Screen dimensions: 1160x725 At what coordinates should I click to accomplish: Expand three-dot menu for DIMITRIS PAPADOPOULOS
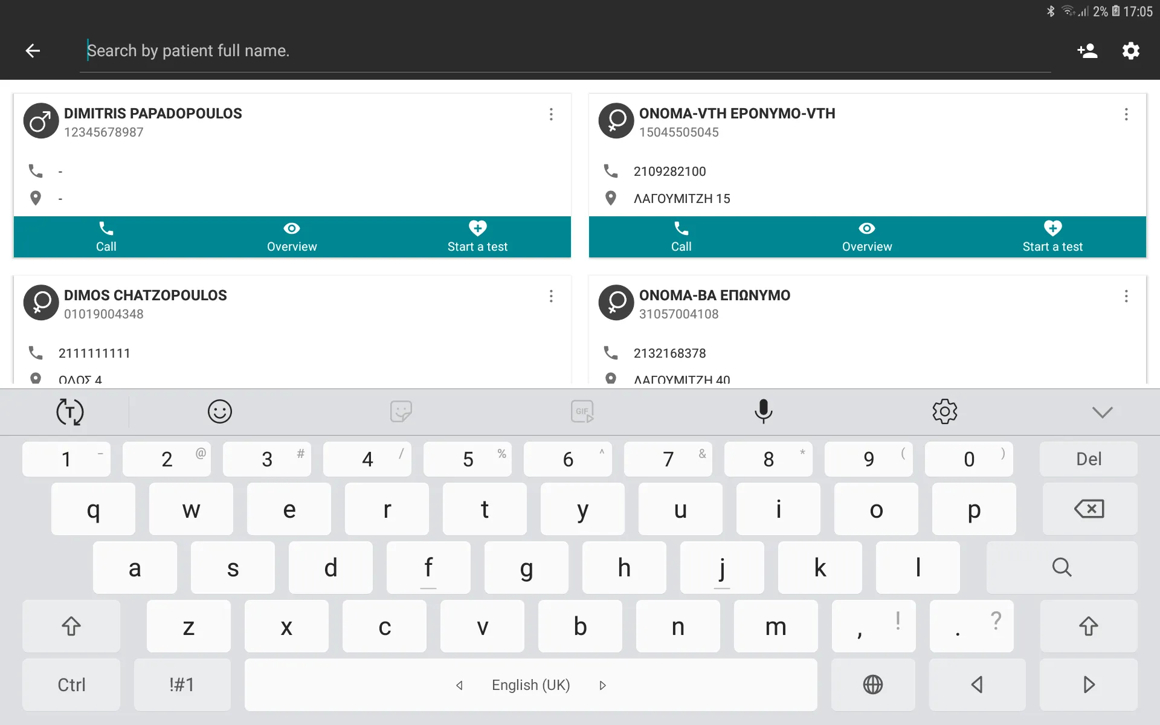551,114
